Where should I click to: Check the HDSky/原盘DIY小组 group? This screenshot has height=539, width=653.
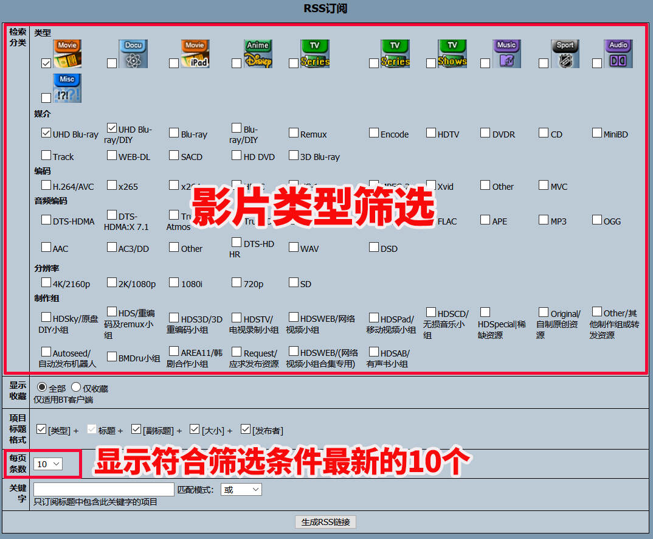click(x=46, y=318)
